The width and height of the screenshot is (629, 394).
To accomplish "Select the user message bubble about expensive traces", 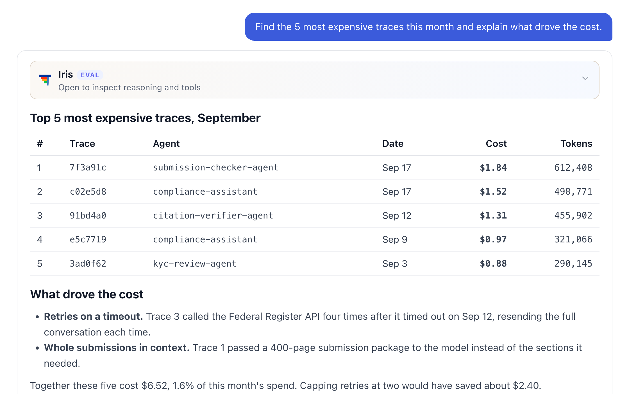I will pyautogui.click(x=428, y=27).
